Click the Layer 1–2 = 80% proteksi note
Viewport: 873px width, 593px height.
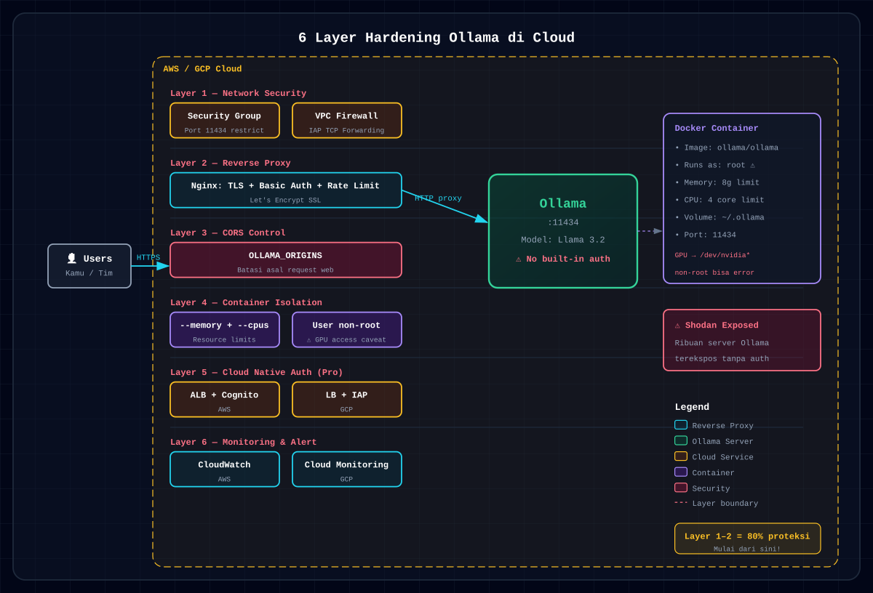tap(748, 538)
